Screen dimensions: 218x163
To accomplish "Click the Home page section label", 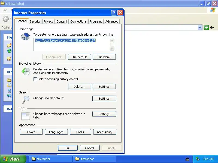I will (26, 29).
